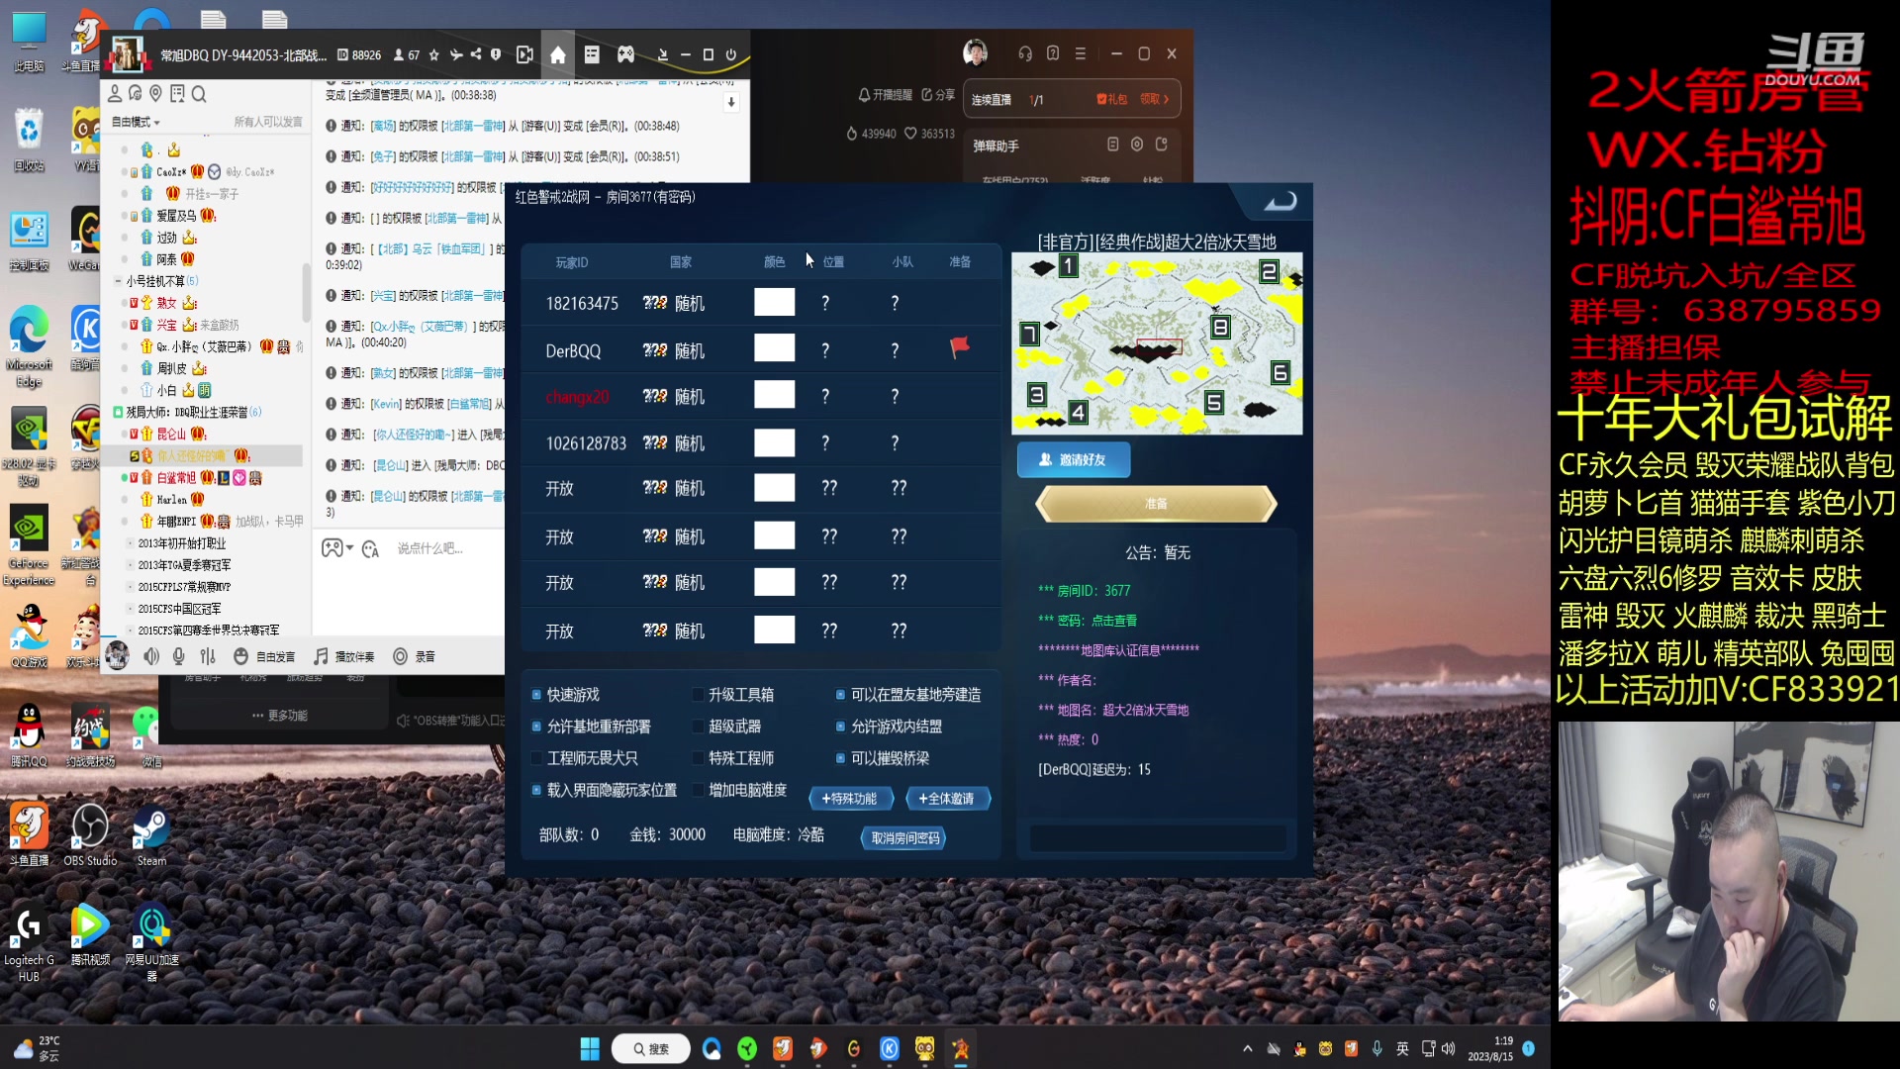Click the microphone icon in the voice bar
Image resolution: width=1900 pixels, height=1069 pixels.
click(x=179, y=655)
